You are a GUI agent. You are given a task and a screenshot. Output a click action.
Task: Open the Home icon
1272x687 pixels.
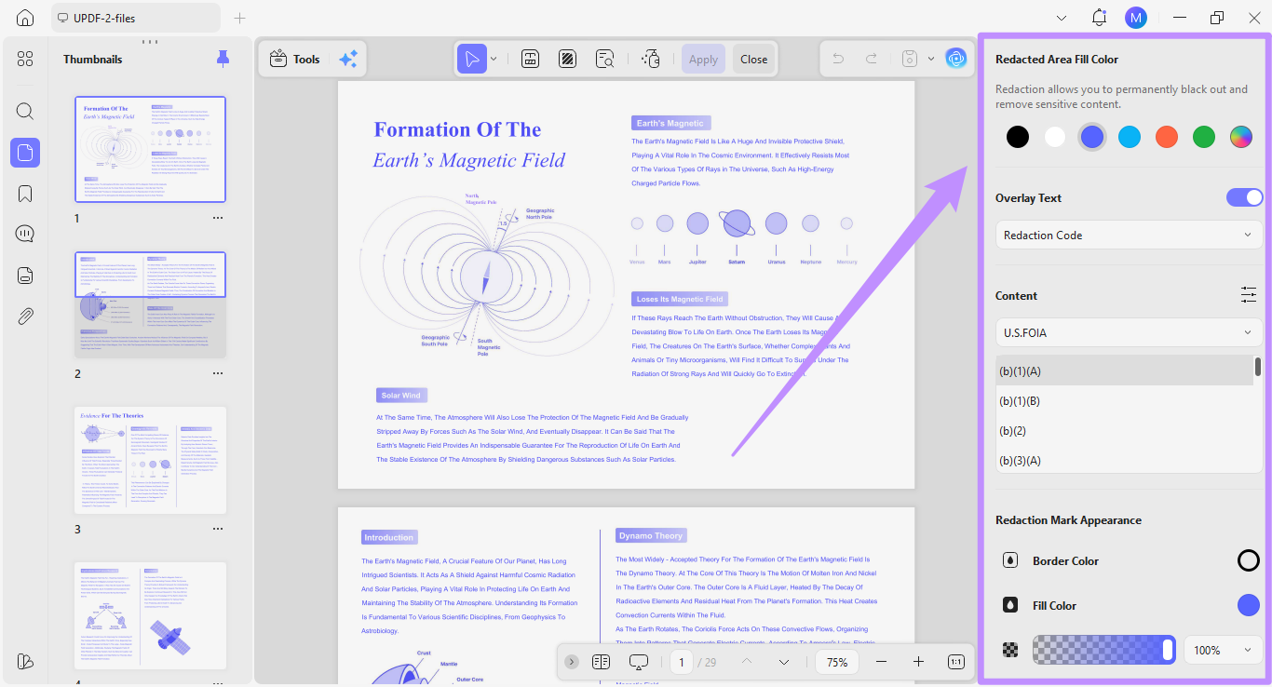[x=25, y=18]
